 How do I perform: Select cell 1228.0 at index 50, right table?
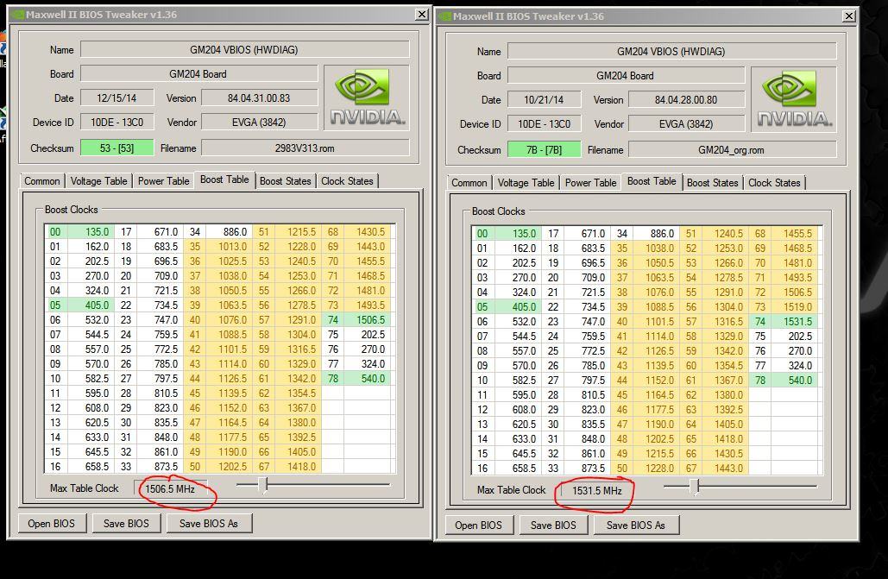[x=656, y=468]
